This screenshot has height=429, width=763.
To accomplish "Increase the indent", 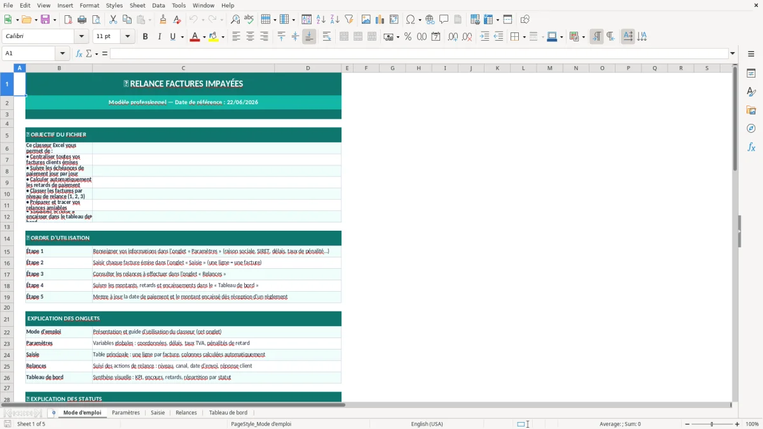I will tap(485, 37).
